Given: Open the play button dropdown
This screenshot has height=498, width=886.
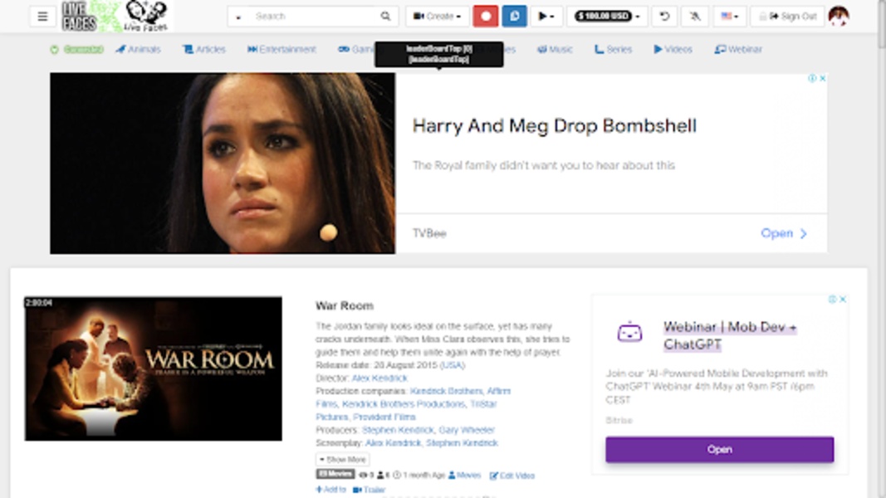Looking at the screenshot, I should (x=546, y=17).
